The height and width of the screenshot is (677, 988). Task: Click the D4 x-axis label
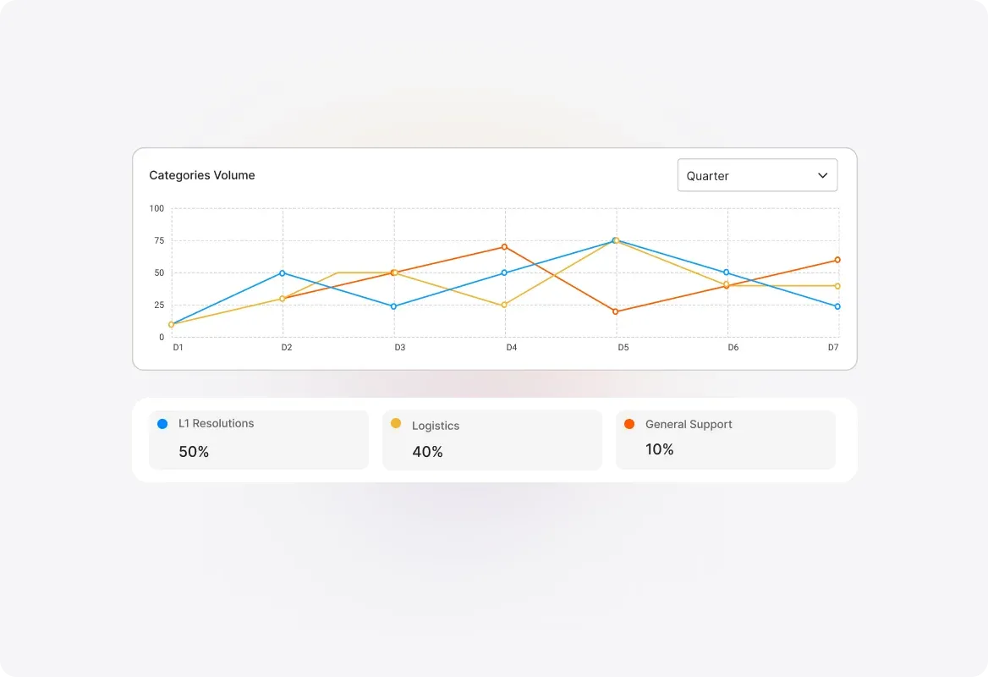click(x=512, y=347)
